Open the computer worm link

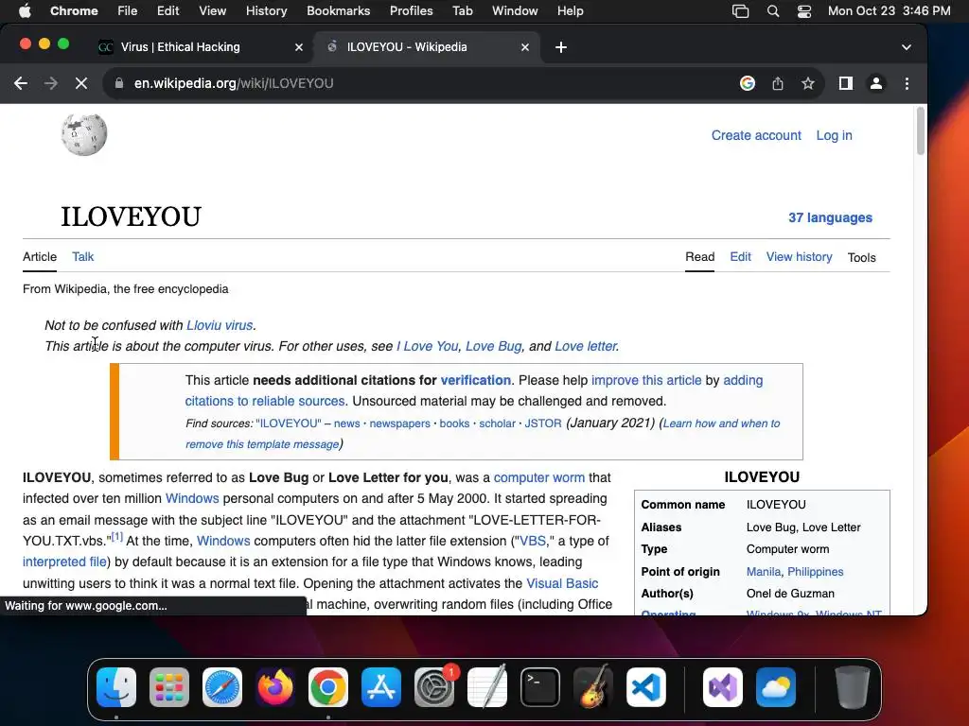click(x=538, y=477)
